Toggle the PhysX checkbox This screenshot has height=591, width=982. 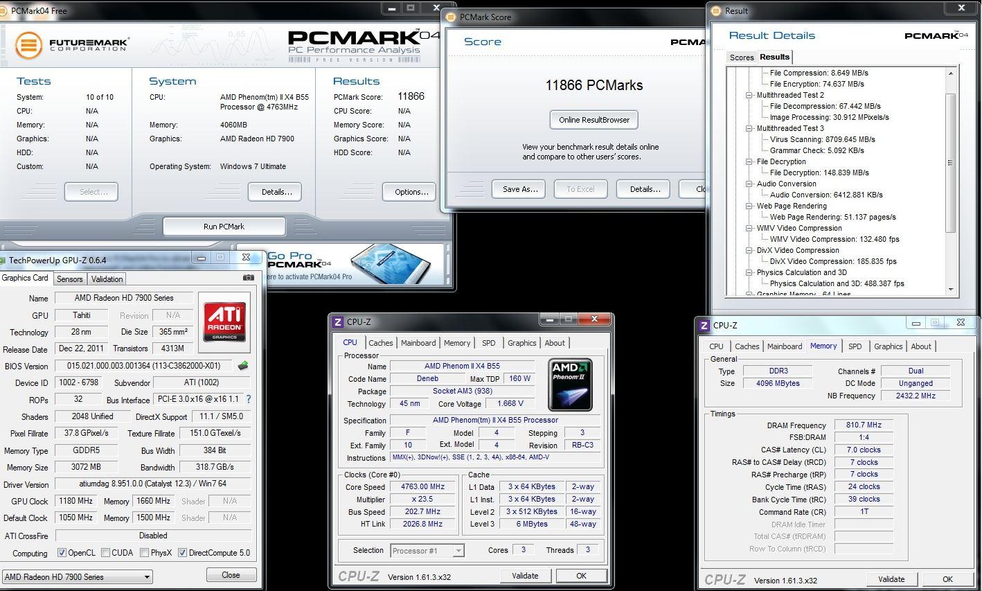click(x=144, y=553)
